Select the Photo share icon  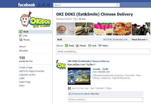(x=77, y=46)
